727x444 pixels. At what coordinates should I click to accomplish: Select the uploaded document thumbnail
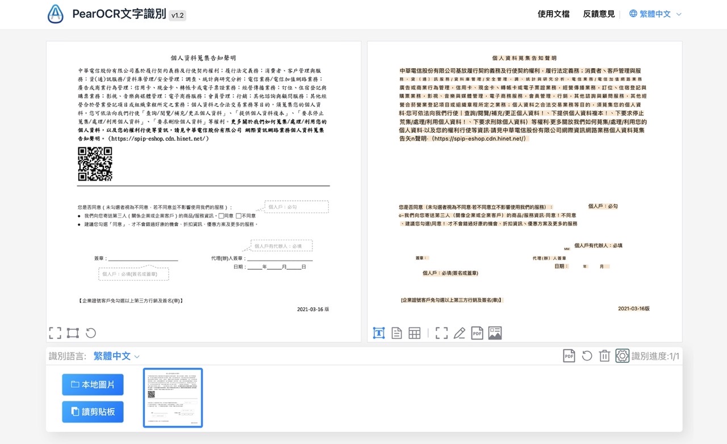click(173, 397)
